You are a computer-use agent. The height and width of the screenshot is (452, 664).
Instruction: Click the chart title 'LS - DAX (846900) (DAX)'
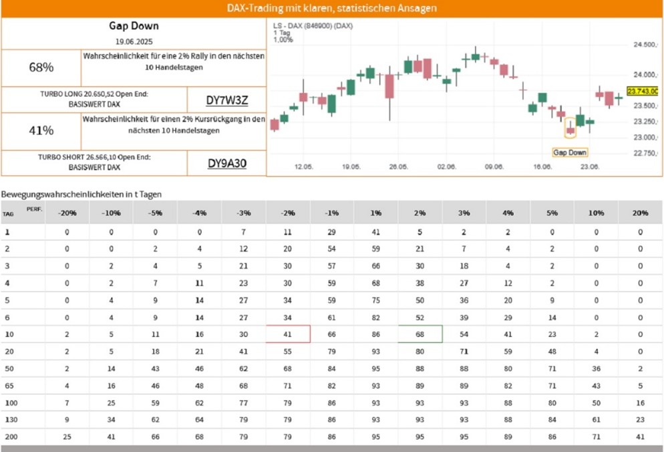(x=313, y=26)
